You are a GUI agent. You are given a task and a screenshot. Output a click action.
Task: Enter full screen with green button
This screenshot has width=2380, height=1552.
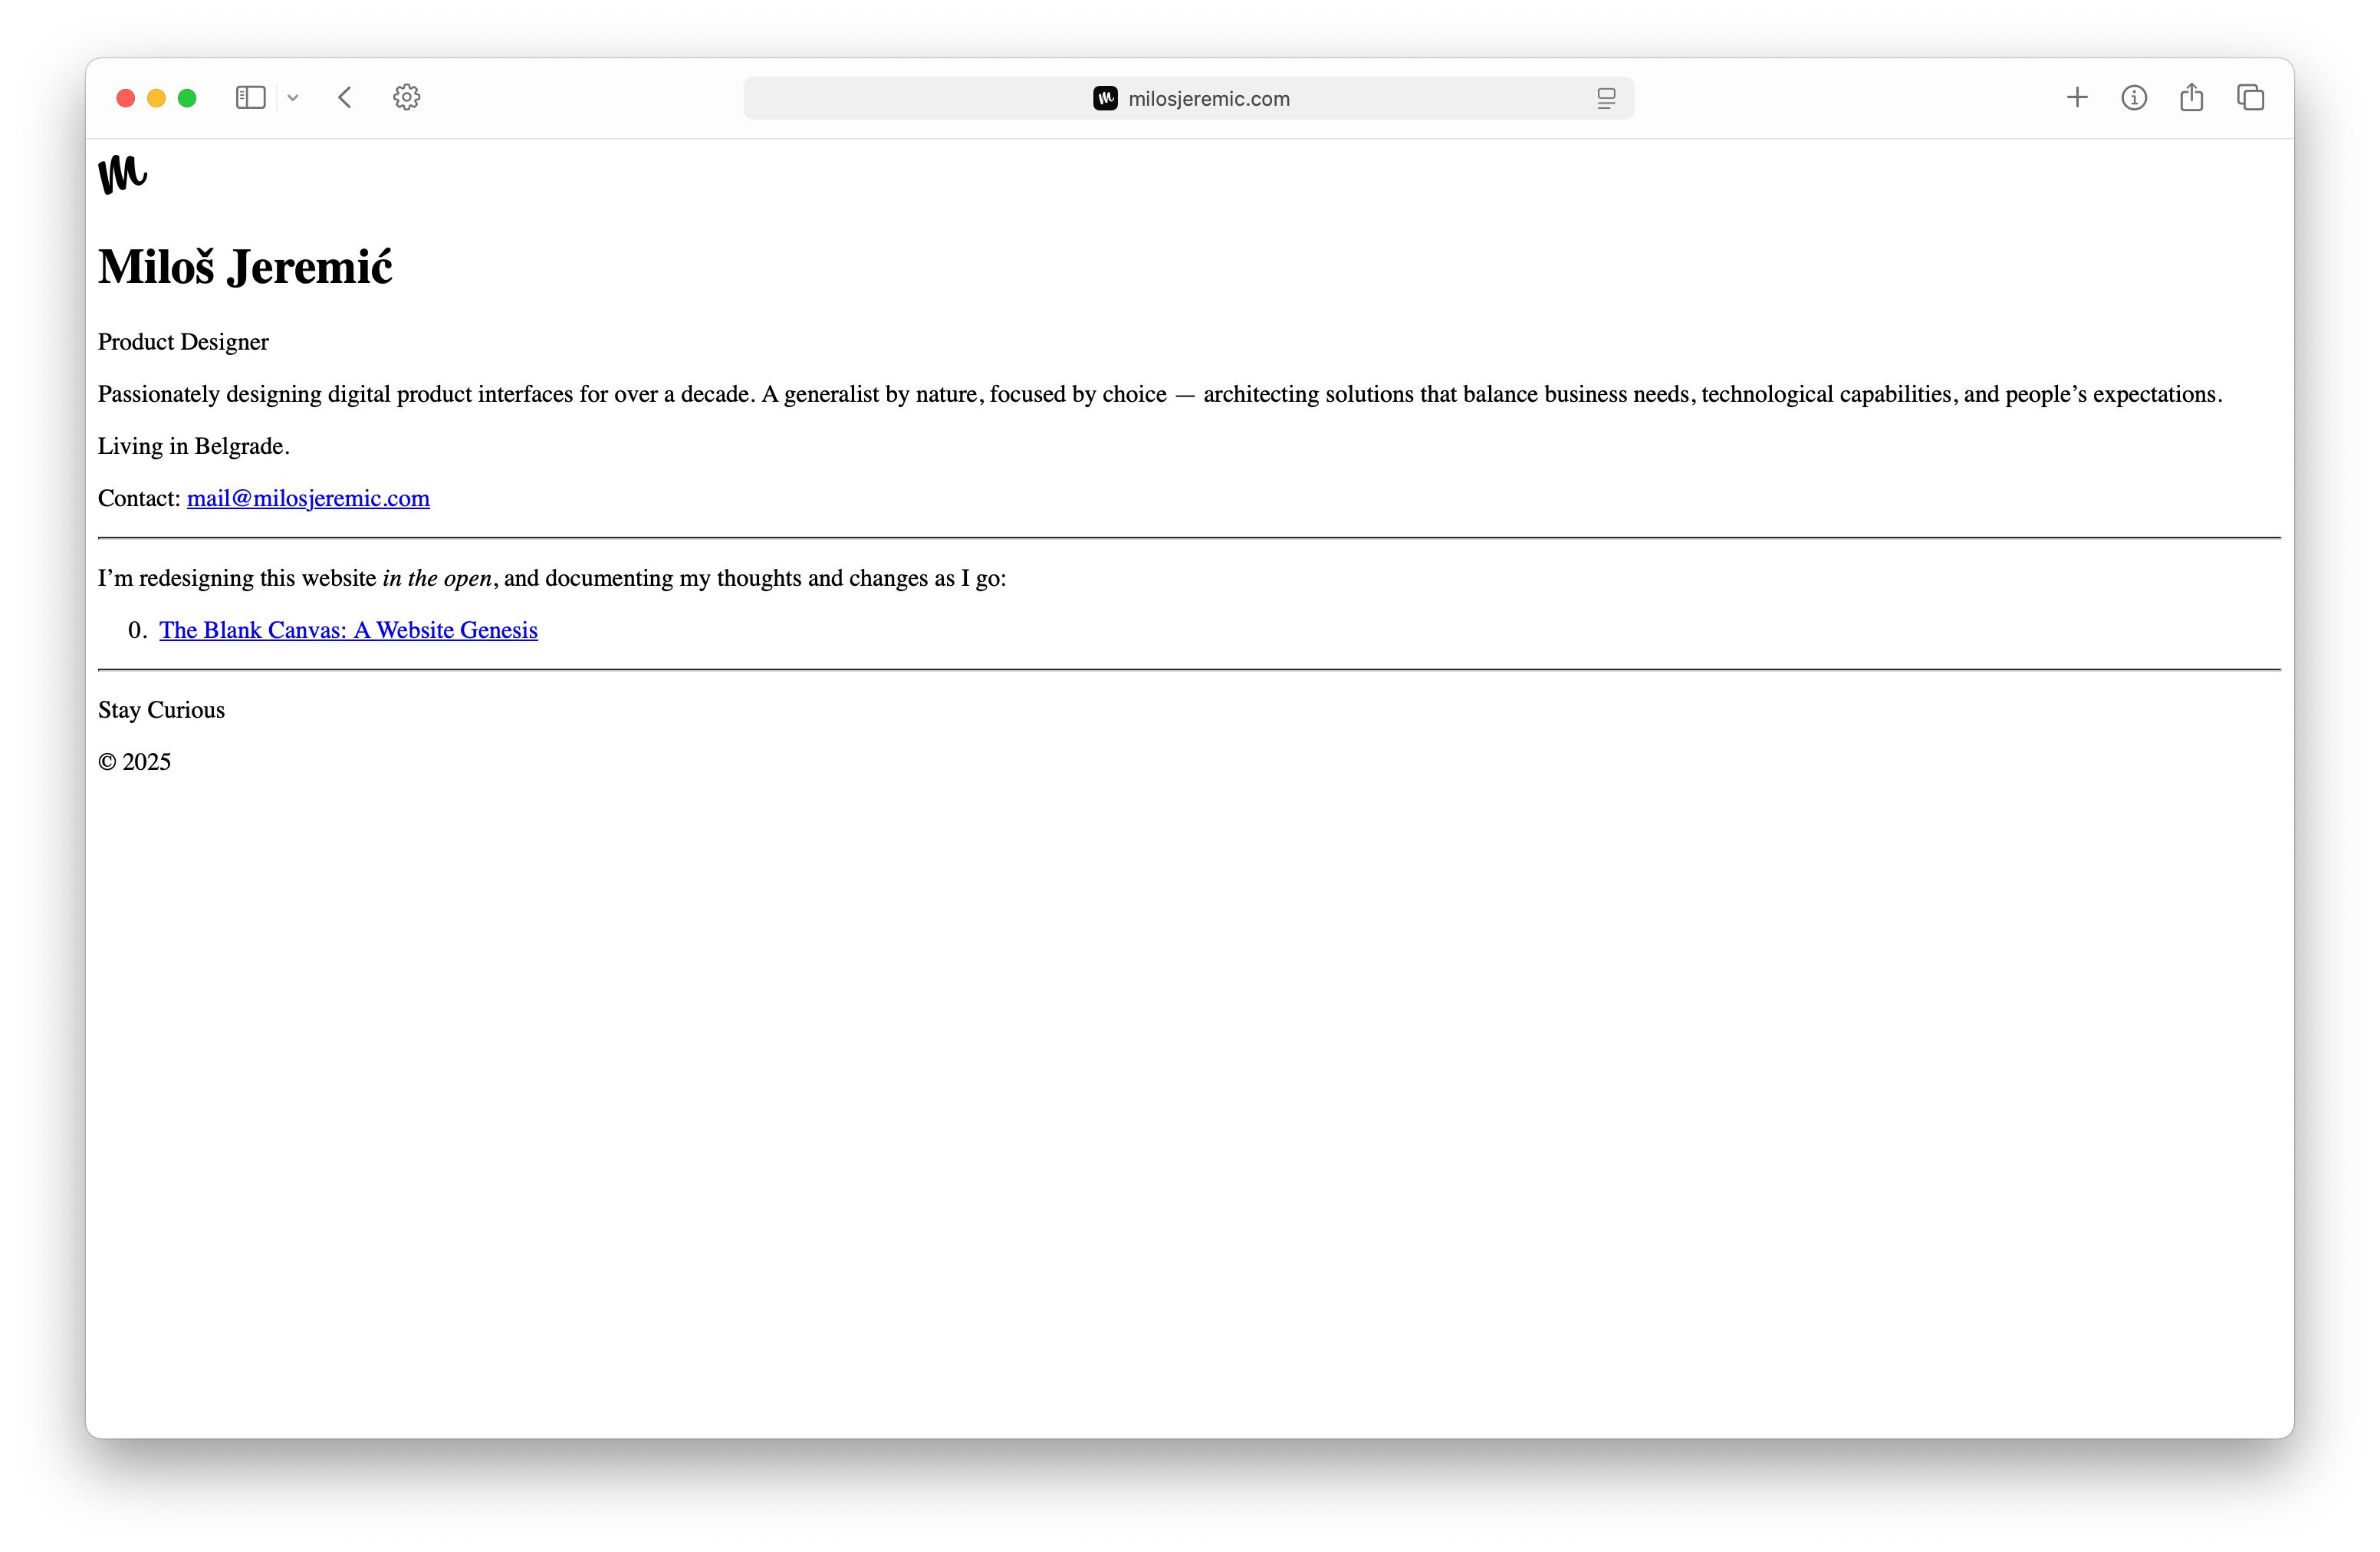[187, 98]
